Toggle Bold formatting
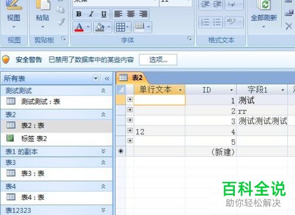295x215 pixels. [x=78, y=14]
